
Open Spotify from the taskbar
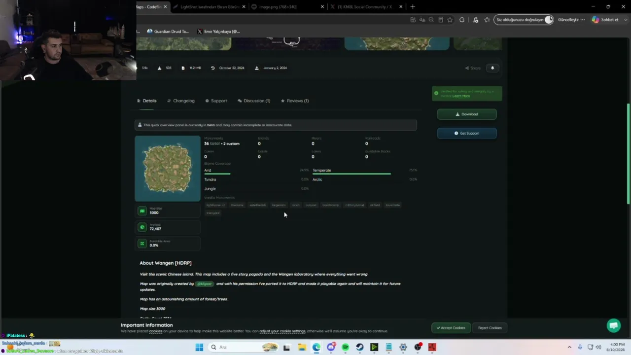(x=345, y=347)
